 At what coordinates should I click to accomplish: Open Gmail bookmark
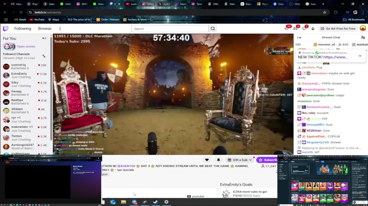click(x=20, y=19)
